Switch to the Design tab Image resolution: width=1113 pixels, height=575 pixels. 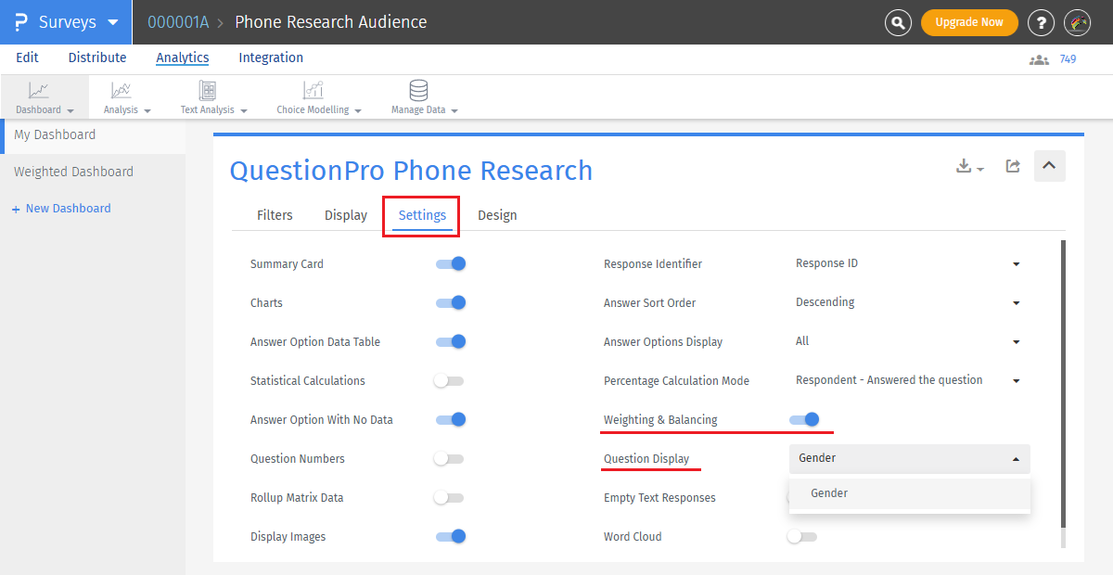point(497,215)
